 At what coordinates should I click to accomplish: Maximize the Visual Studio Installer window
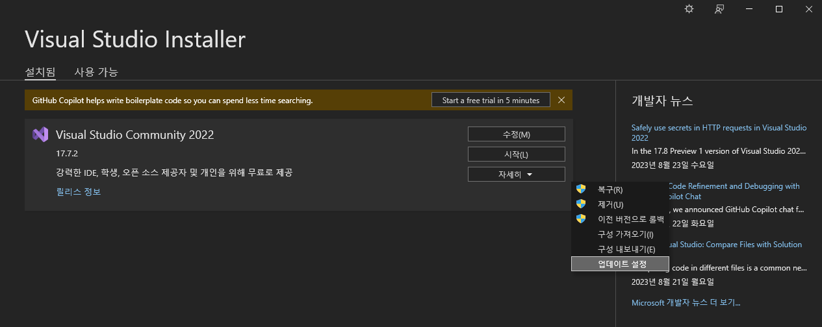pyautogui.click(x=779, y=9)
